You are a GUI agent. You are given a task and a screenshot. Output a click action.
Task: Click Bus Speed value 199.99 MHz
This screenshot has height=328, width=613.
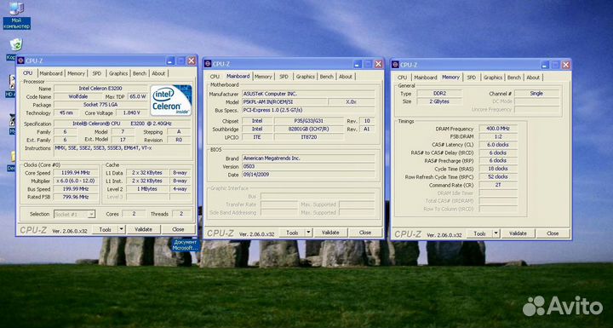(76, 188)
